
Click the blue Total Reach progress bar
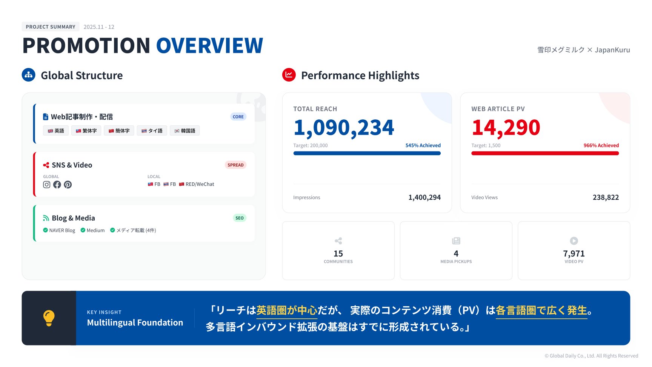click(x=367, y=153)
